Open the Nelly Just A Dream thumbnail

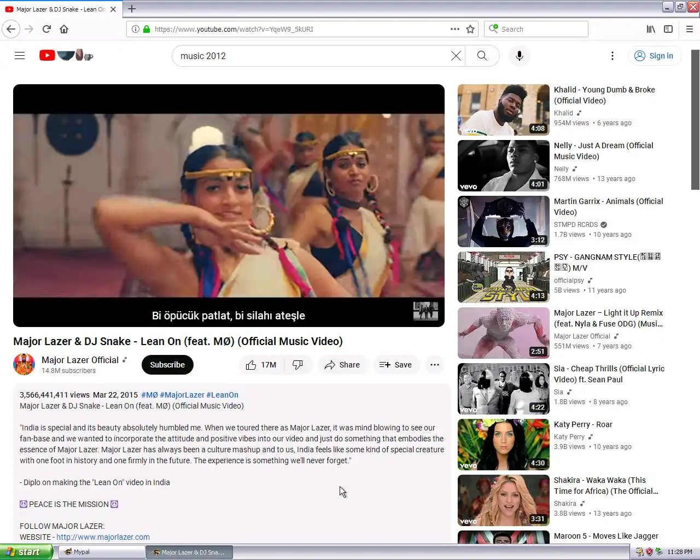[504, 166]
